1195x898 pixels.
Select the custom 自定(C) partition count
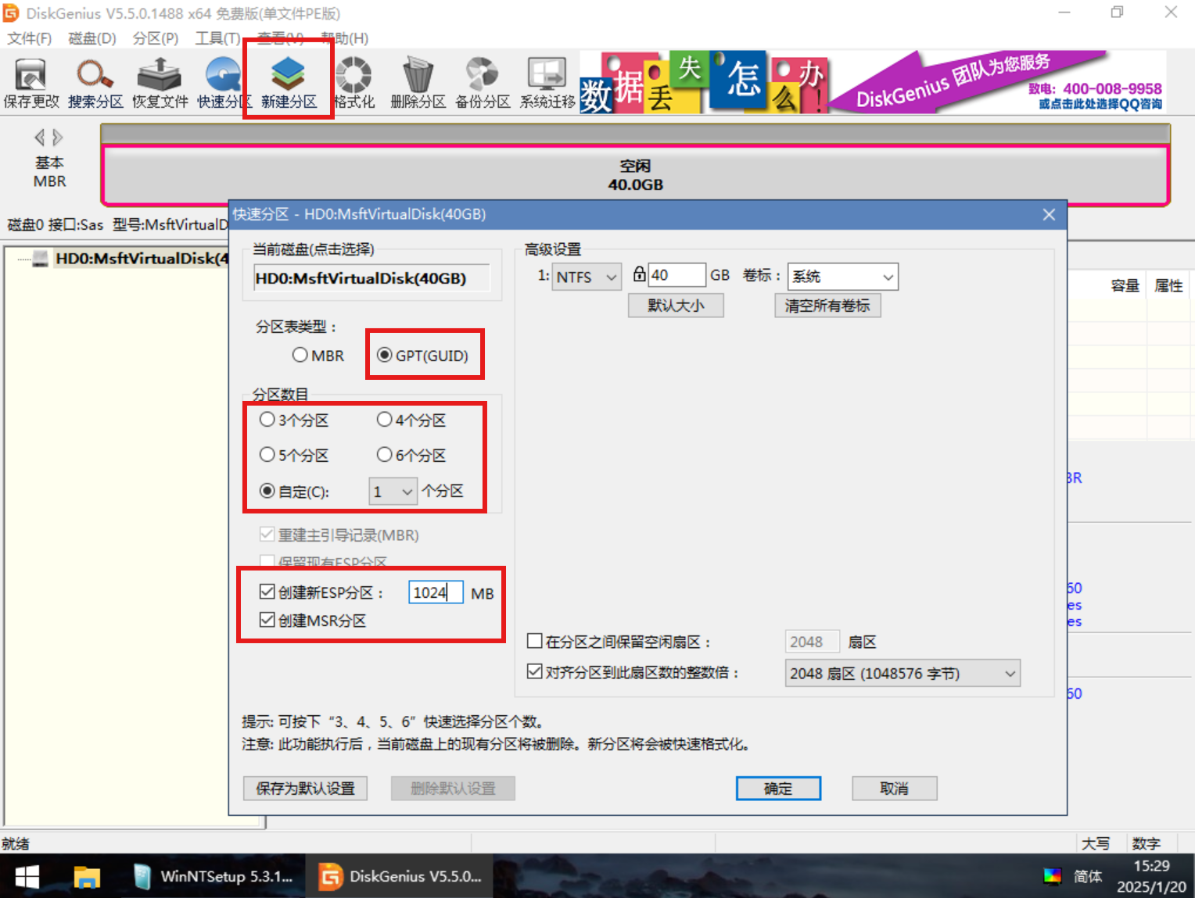click(x=294, y=492)
